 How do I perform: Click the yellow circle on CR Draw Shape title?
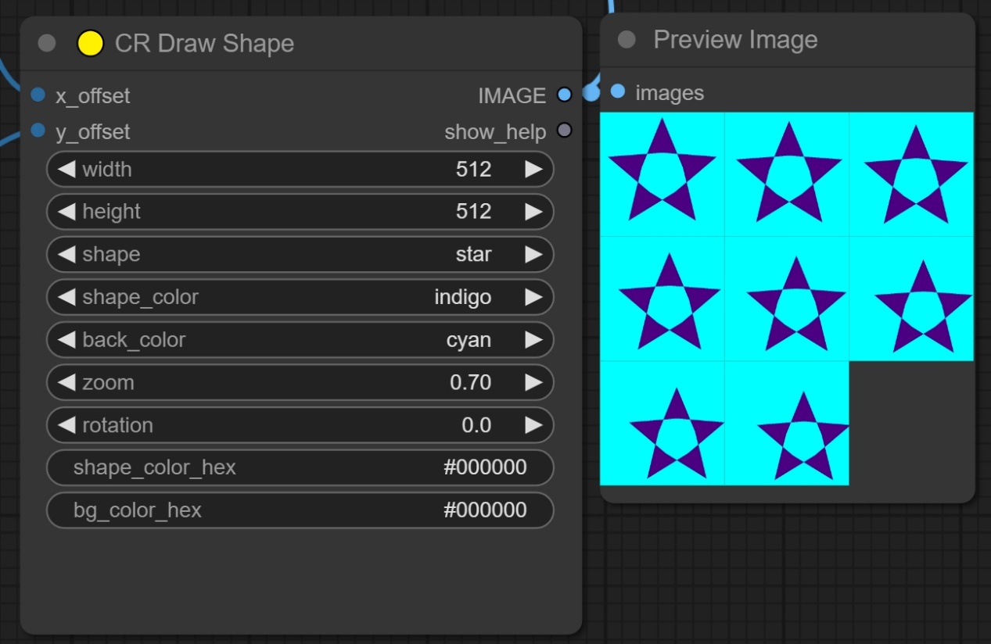[90, 43]
